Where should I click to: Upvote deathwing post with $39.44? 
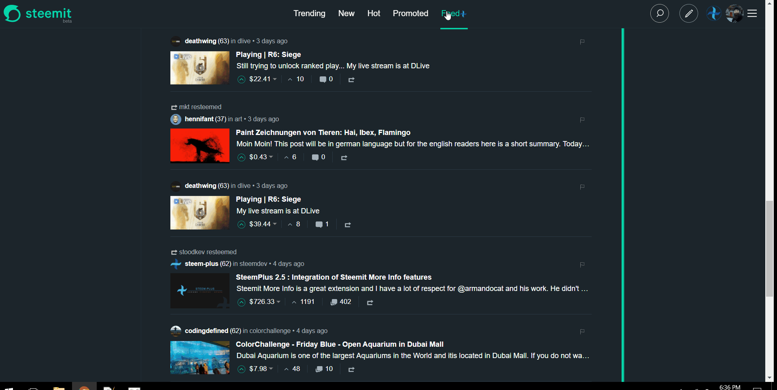(x=242, y=224)
